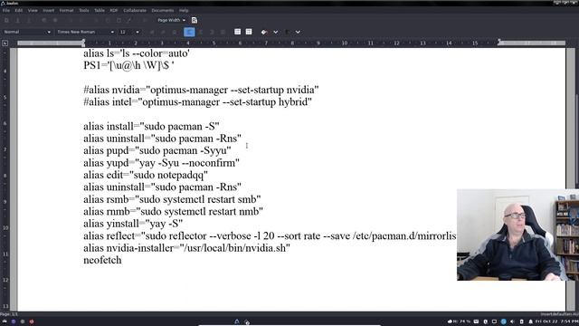579x326 pixels.
Task: Open the Collaborate menu
Action: click(135, 10)
